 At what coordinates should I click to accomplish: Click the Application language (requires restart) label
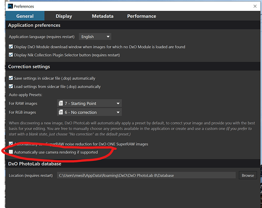pos(42,37)
